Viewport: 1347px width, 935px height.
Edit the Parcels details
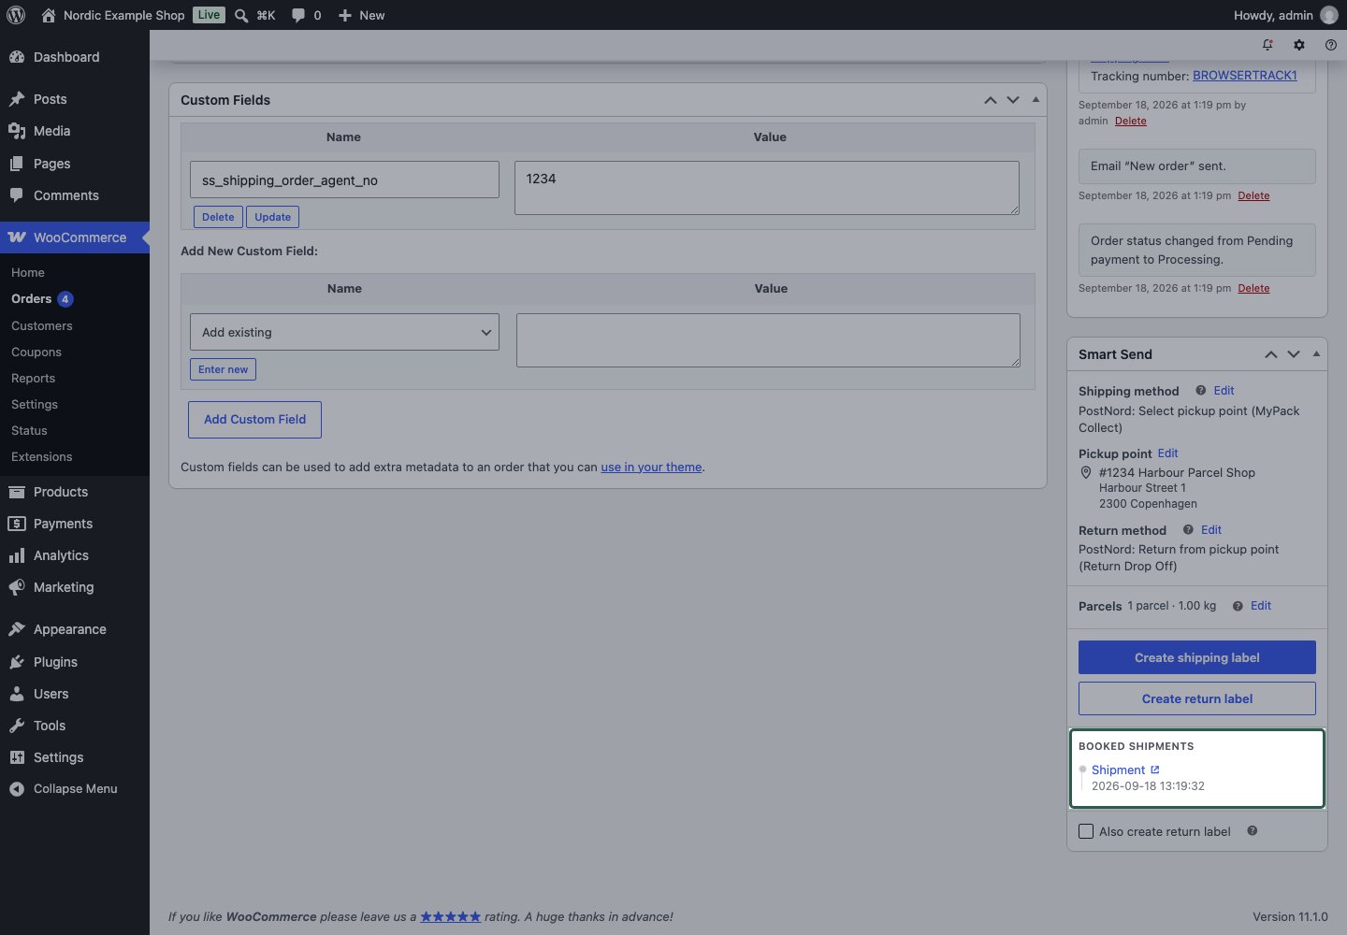point(1261,606)
